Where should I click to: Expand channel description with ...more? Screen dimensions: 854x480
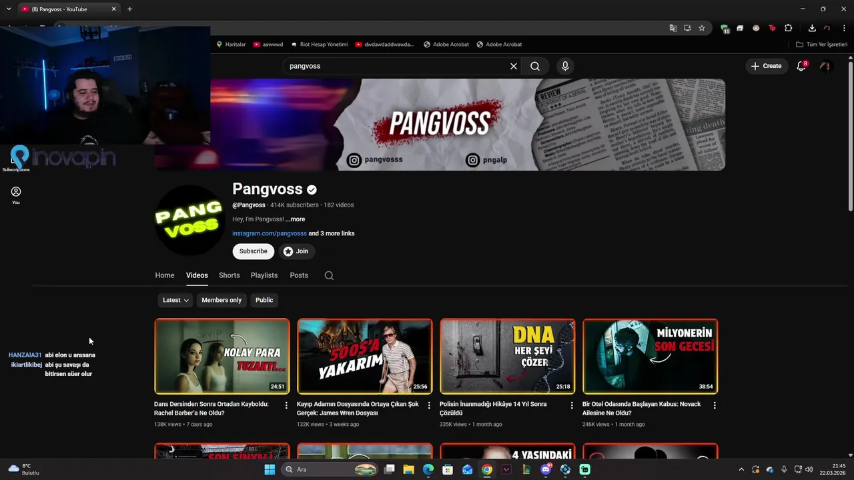[x=295, y=219]
